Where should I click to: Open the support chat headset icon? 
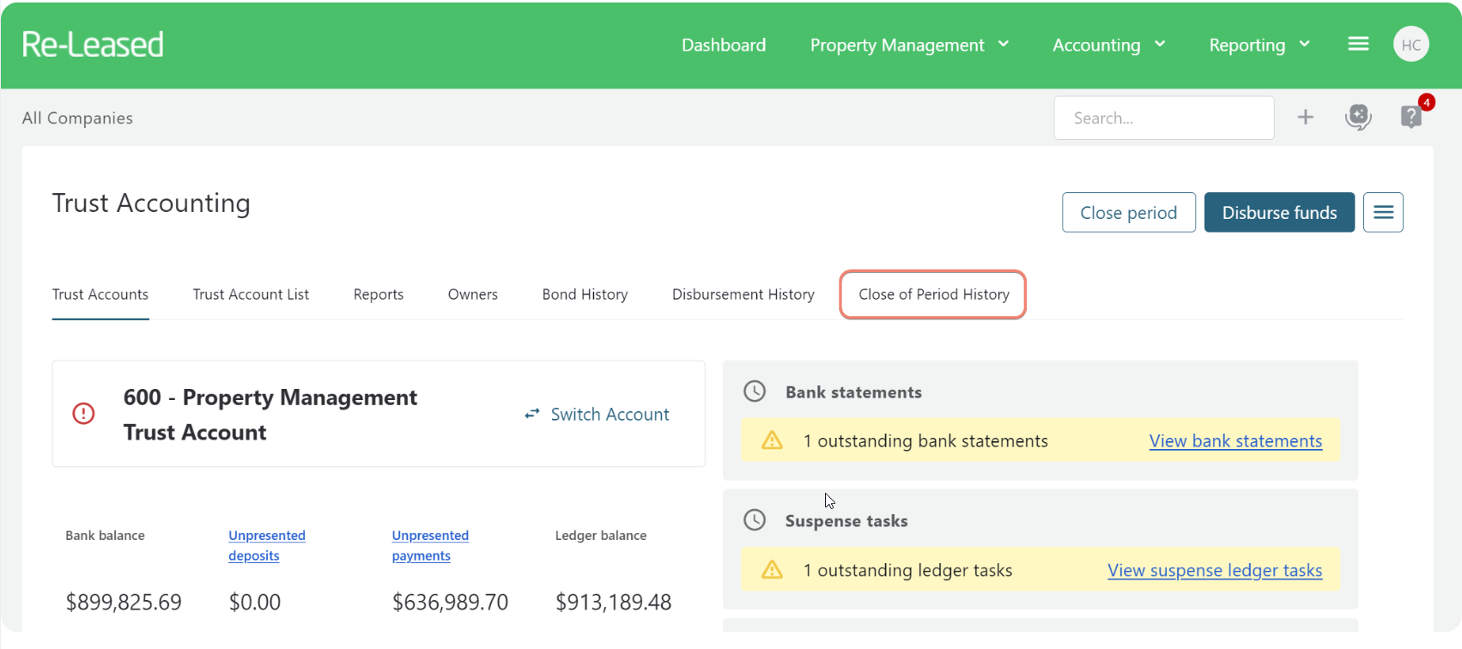(1358, 117)
